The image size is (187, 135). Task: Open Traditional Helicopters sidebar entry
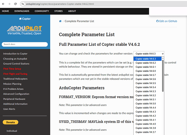[x=15, y=79]
